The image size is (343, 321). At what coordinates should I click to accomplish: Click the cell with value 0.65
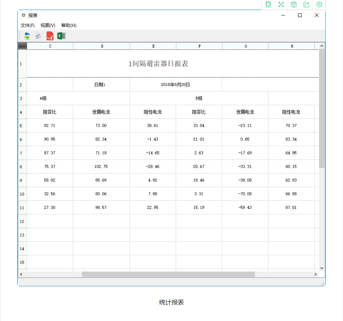click(x=245, y=139)
